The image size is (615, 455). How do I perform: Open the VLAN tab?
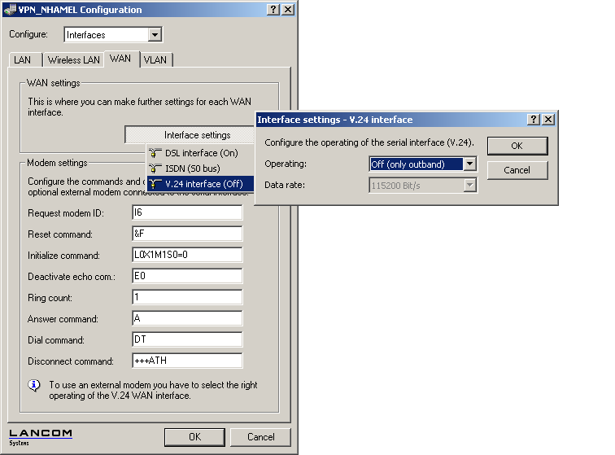click(155, 60)
